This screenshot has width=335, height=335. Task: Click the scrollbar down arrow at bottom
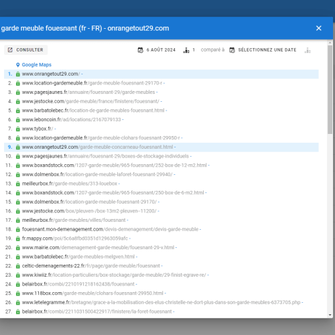point(330,315)
